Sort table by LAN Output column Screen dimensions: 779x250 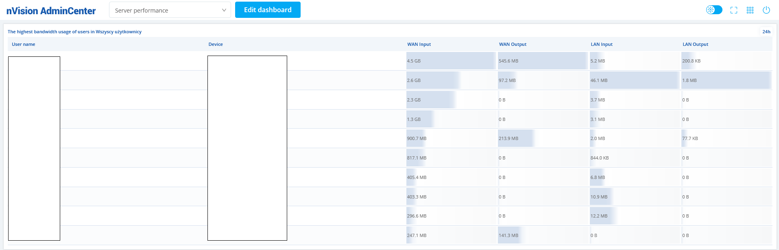click(x=695, y=44)
